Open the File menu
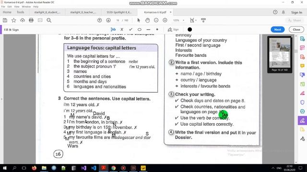The width and height of the screenshot is (307, 172). tap(3, 7)
